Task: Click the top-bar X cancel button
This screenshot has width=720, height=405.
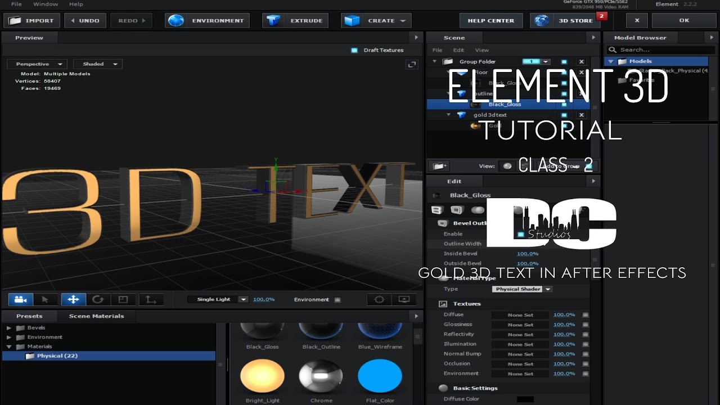Action: coord(637,21)
